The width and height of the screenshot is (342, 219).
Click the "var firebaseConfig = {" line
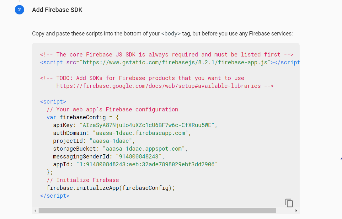coord(83,117)
